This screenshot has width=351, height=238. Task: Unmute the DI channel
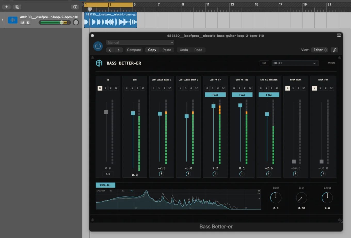point(100,88)
